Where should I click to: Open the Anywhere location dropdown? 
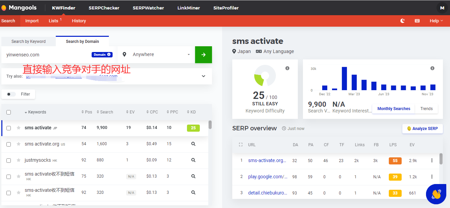click(x=156, y=55)
